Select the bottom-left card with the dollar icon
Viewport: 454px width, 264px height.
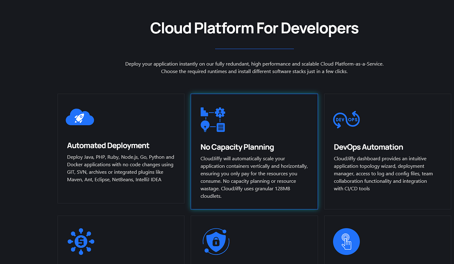[x=121, y=240]
